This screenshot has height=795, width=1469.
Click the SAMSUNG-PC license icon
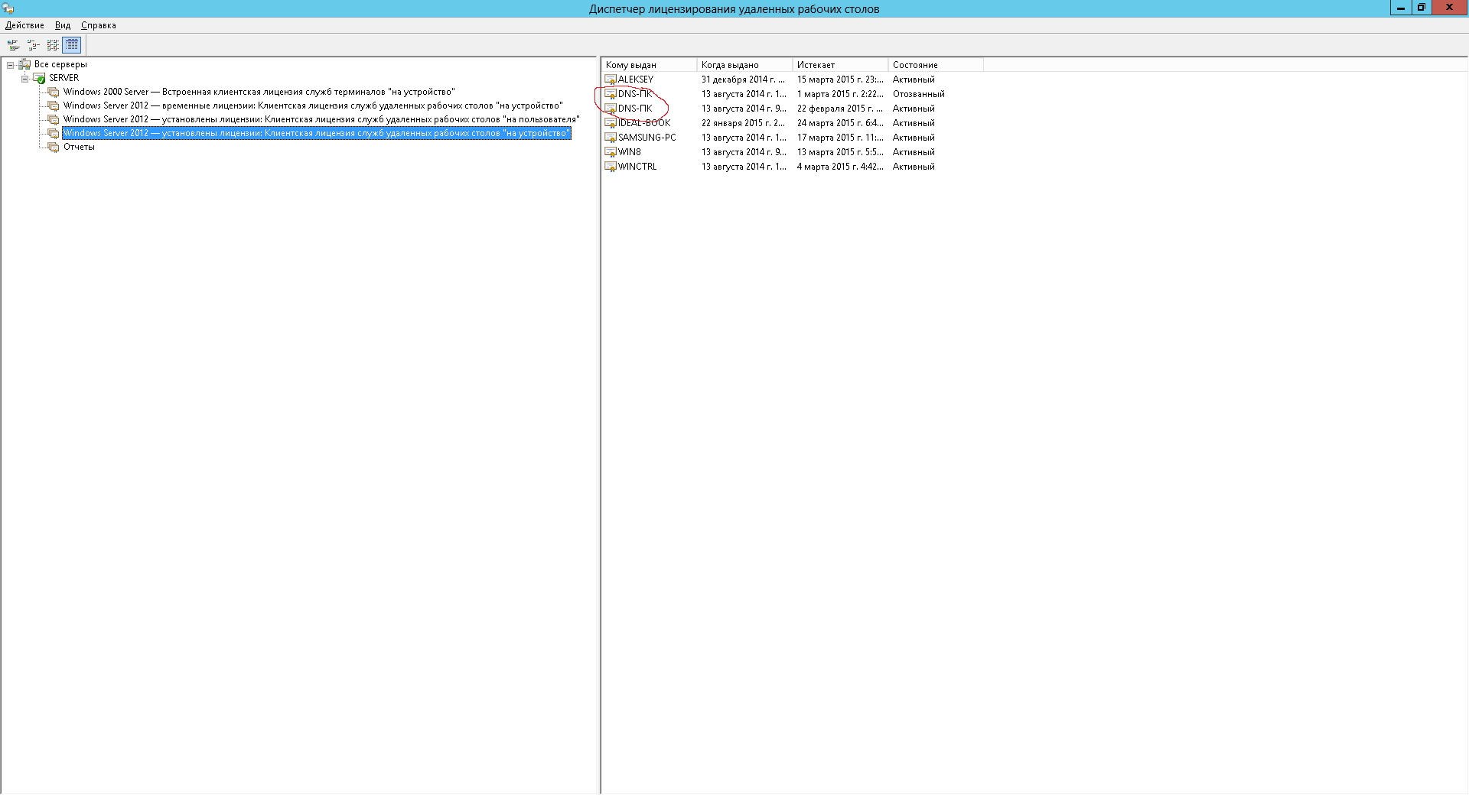(x=611, y=138)
